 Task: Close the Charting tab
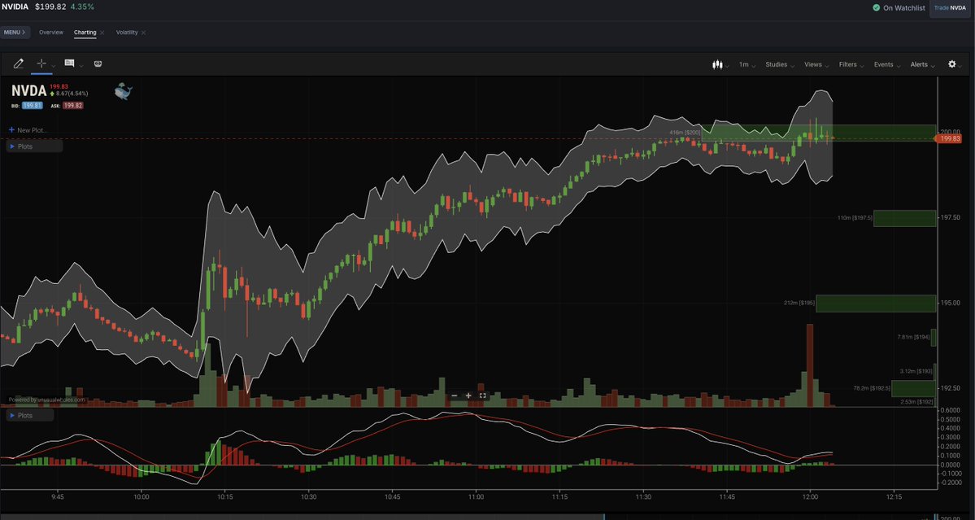click(x=102, y=33)
